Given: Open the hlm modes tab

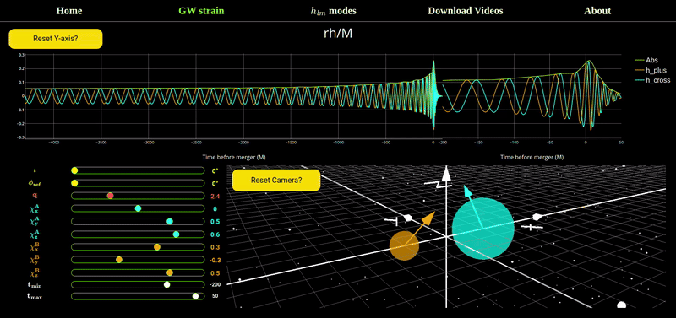Looking at the screenshot, I should click(x=334, y=11).
